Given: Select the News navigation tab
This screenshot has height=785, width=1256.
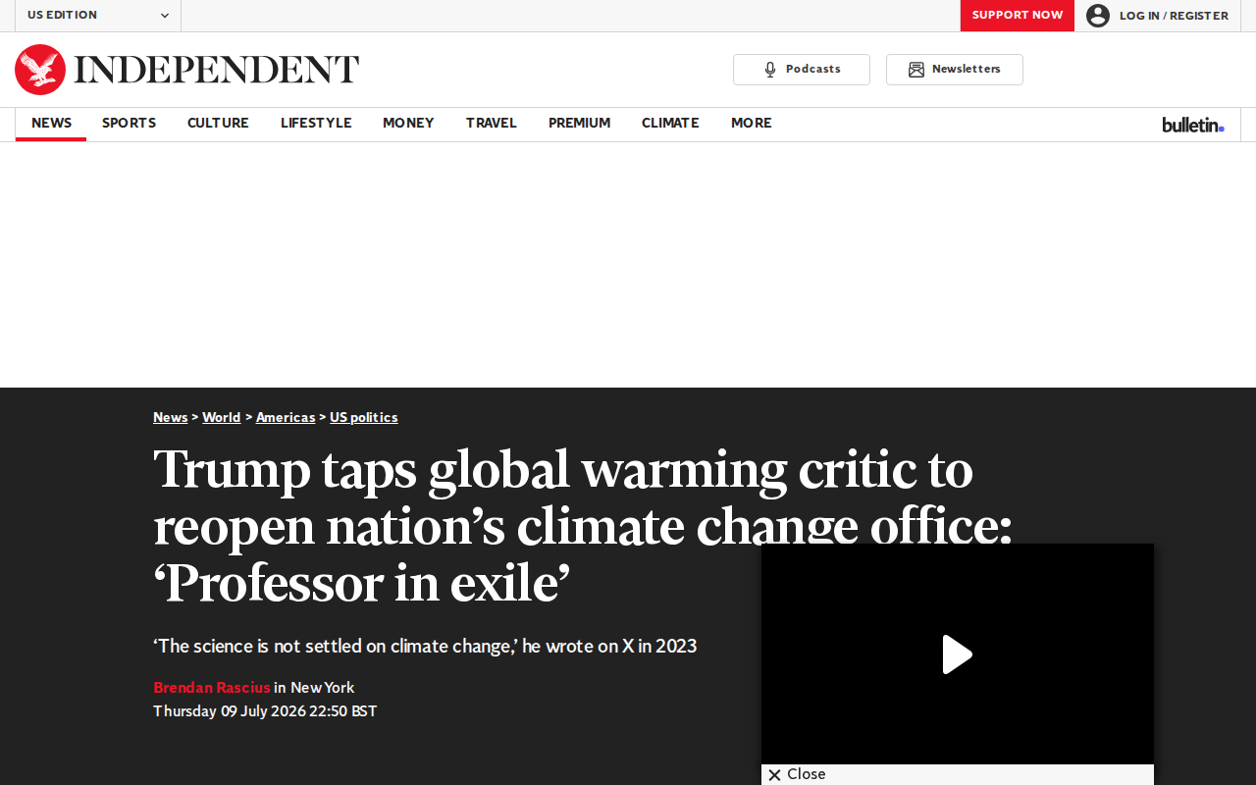Looking at the screenshot, I should [51, 124].
